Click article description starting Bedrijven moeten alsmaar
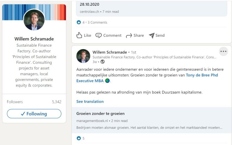232x145 pixels. pyautogui.click(x=149, y=128)
